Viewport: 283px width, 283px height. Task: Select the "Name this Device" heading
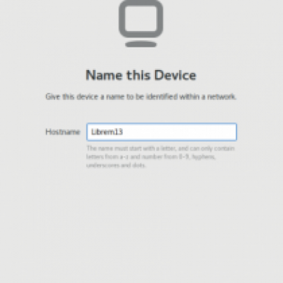(141, 76)
